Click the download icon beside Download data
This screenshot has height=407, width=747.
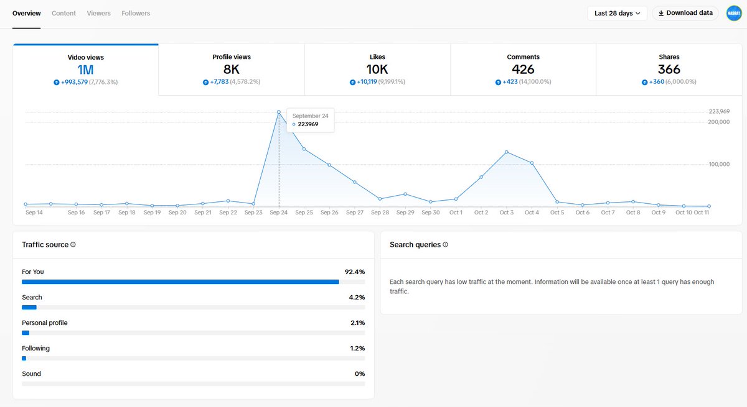[662, 12]
